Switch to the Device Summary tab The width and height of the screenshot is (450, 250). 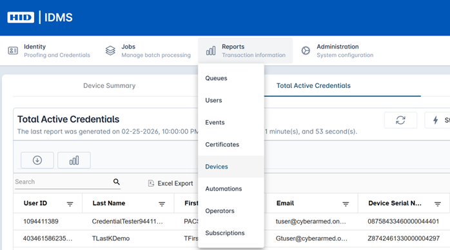point(110,86)
